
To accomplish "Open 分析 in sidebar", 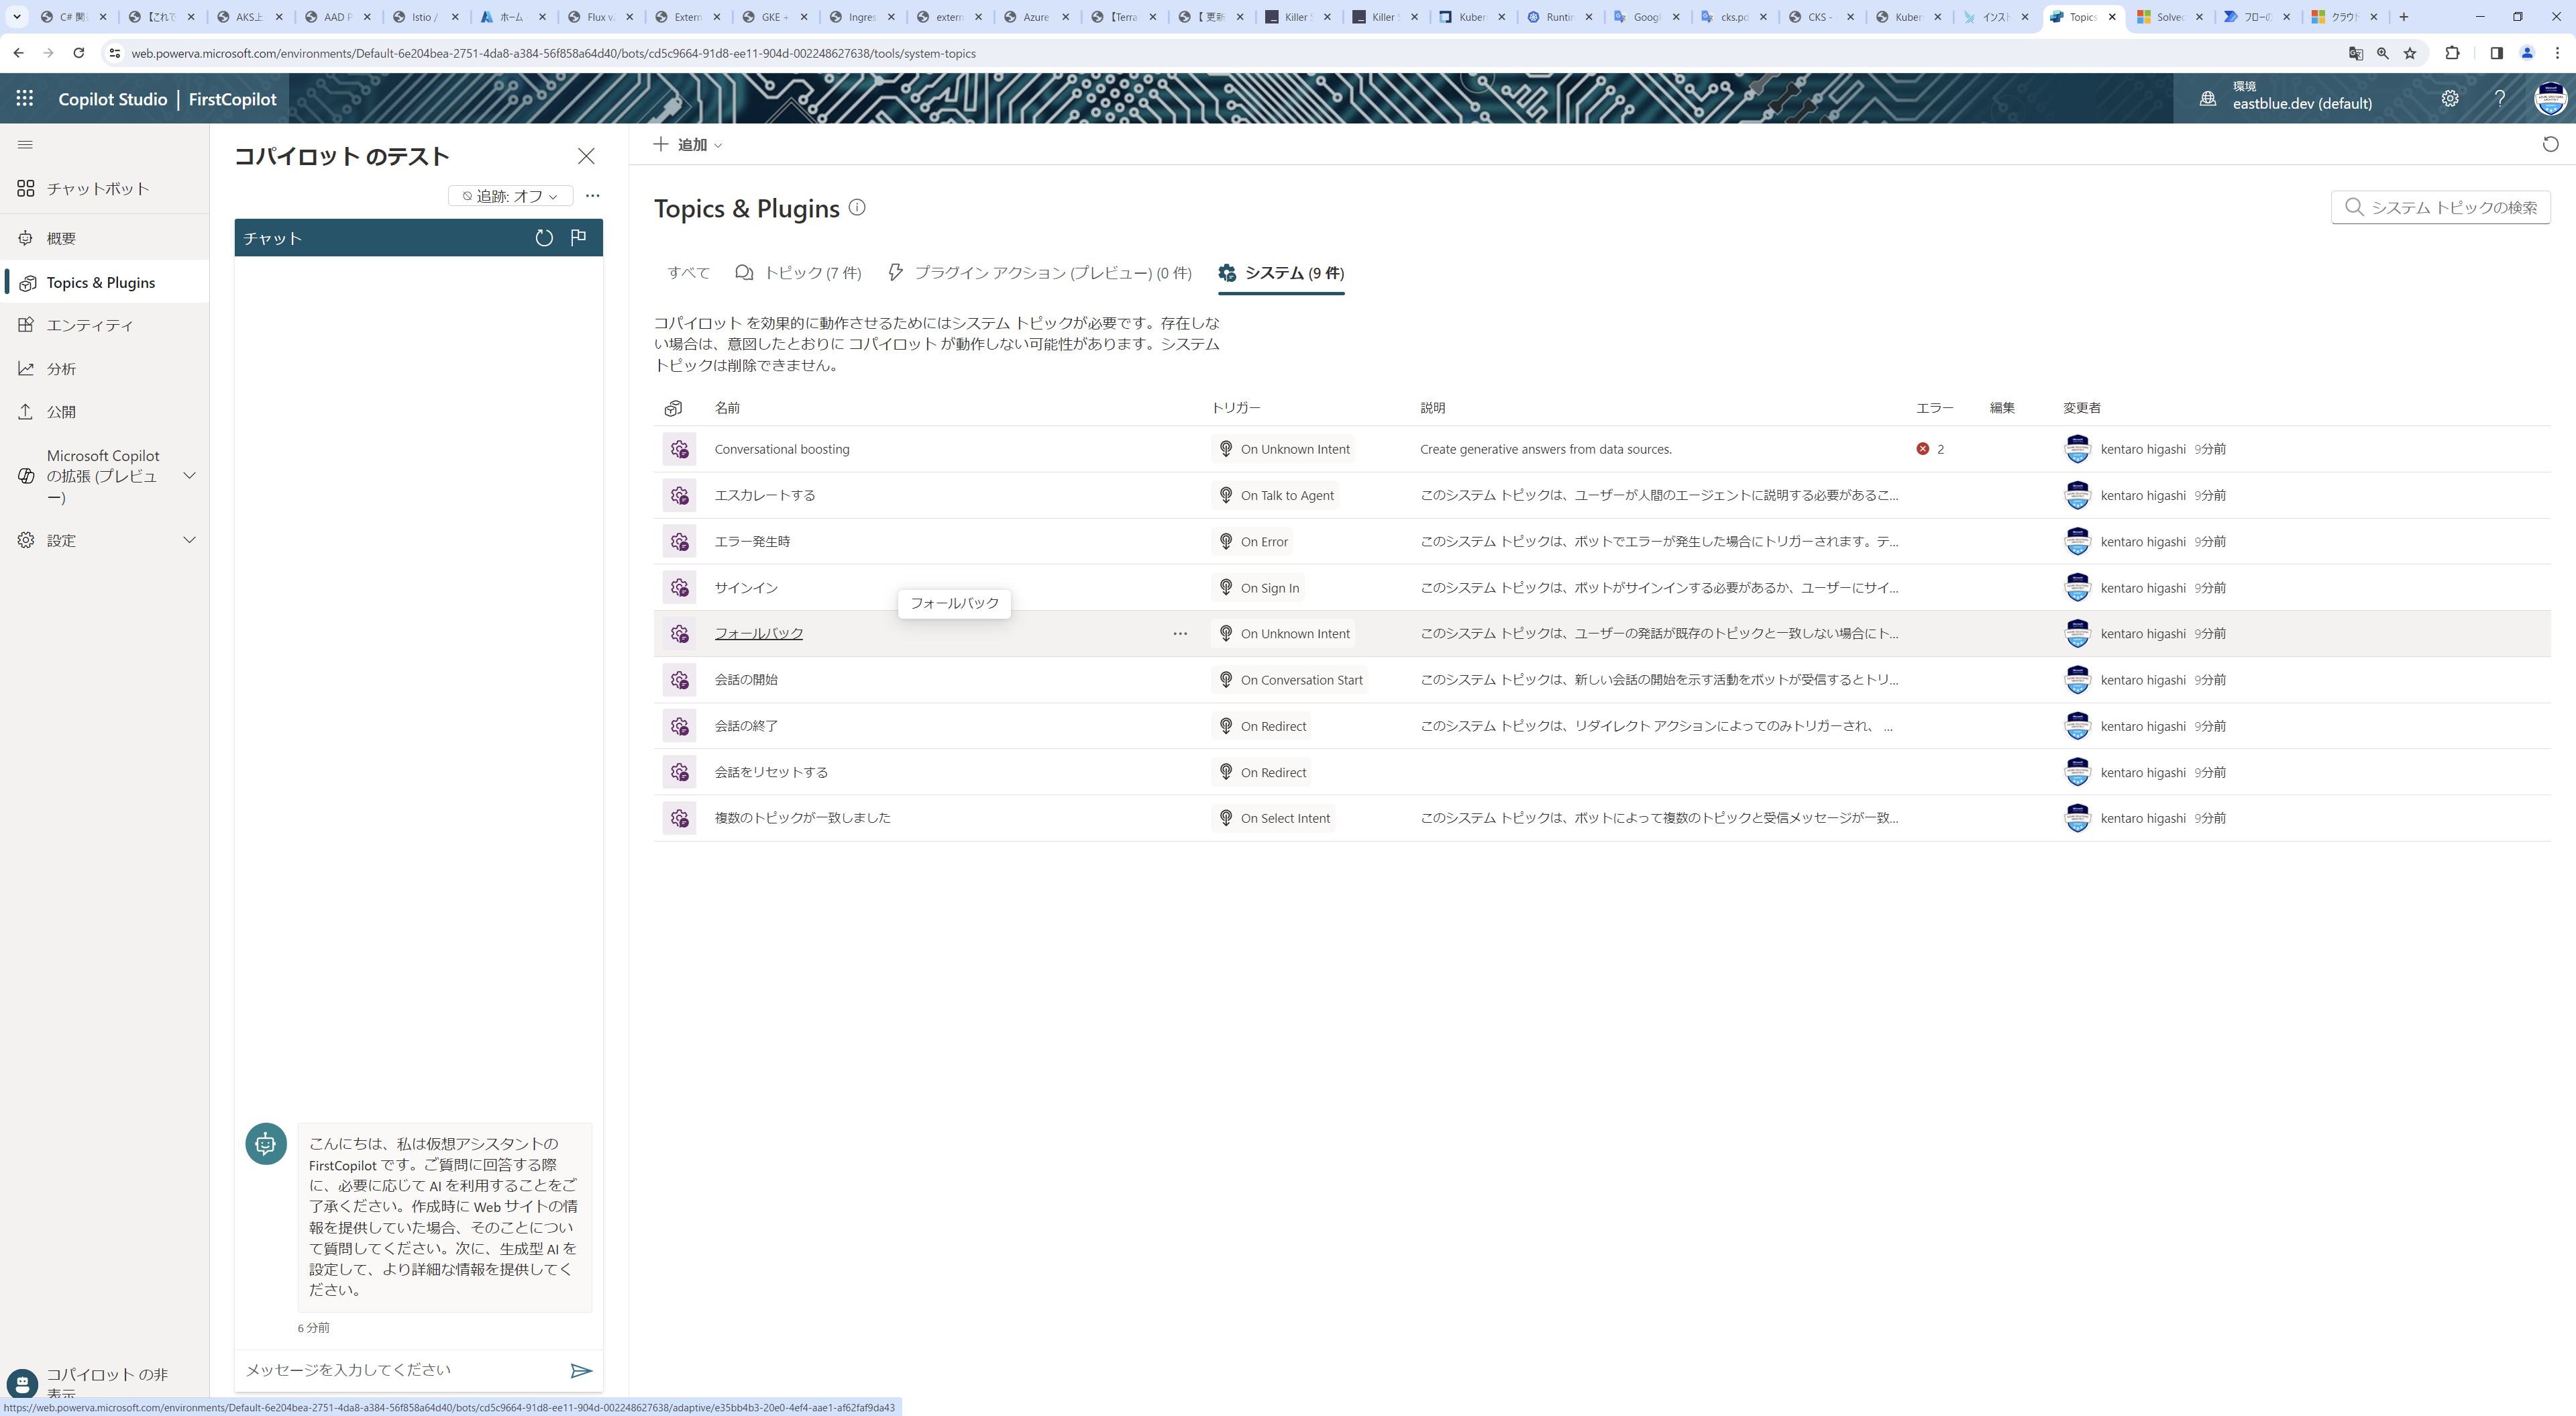I will click(x=105, y=368).
